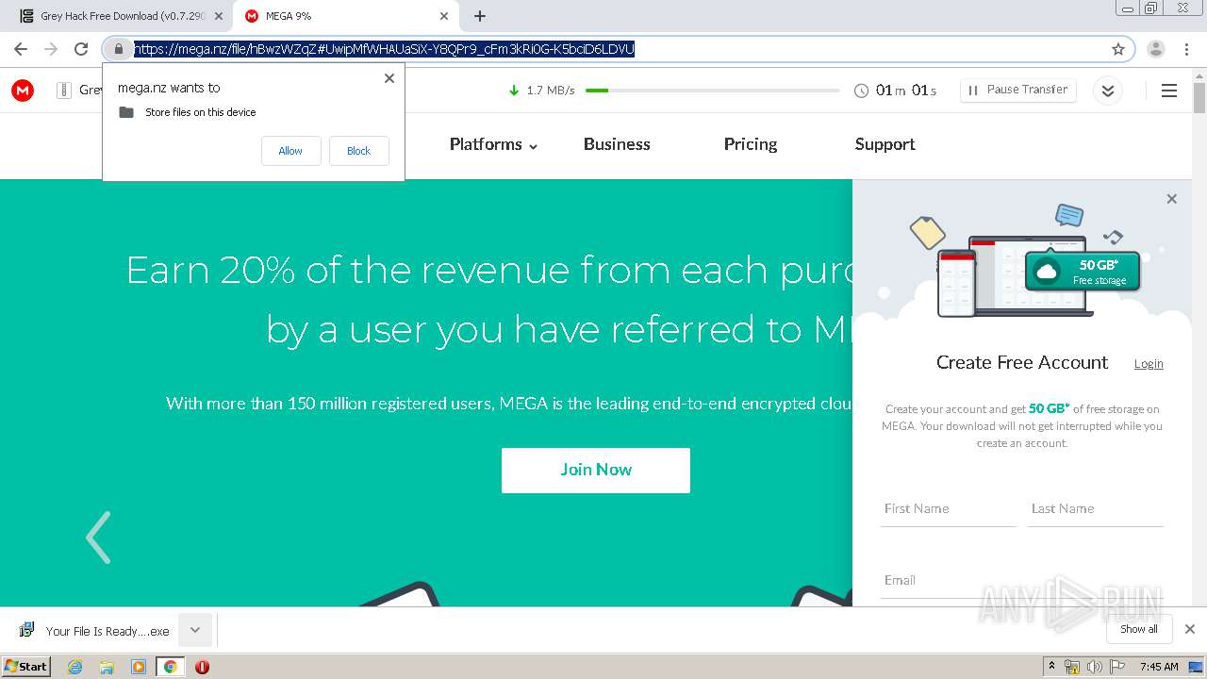
Task: Click the volume speaker tray icon
Action: coord(1094,667)
